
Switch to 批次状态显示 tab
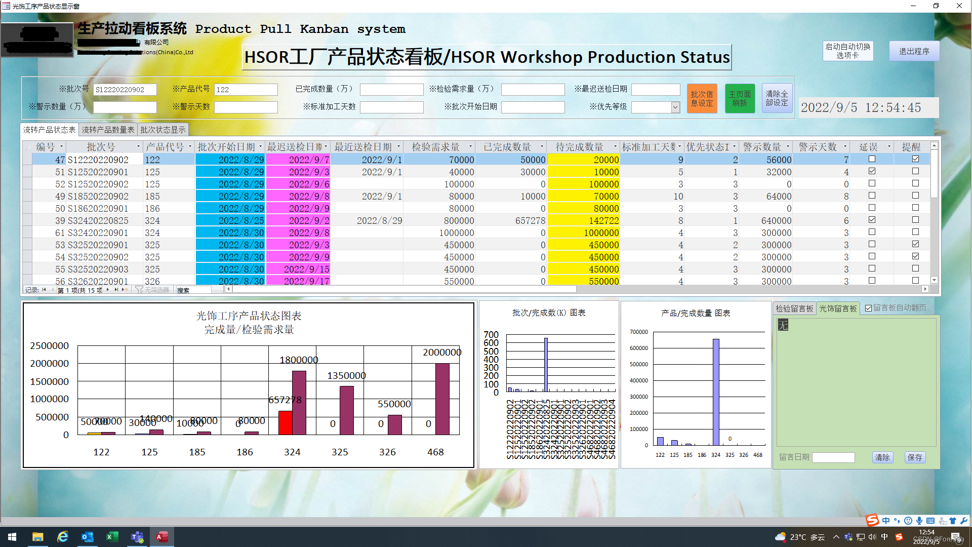[163, 130]
